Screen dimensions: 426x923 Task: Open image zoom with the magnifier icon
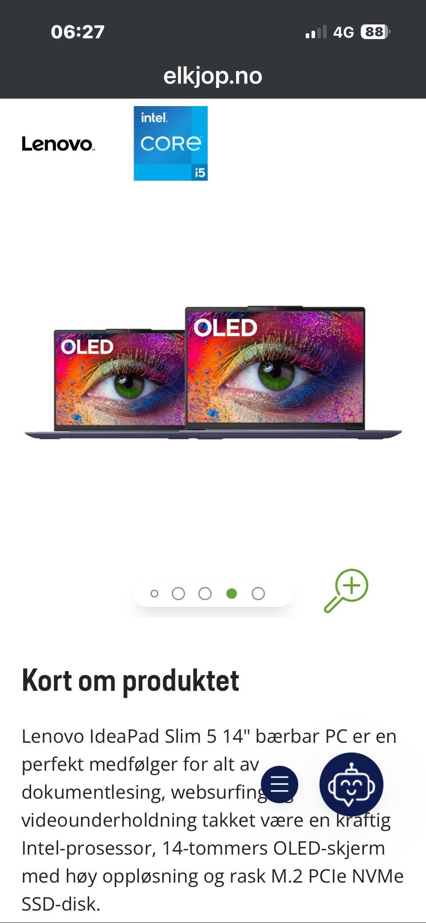point(346,591)
